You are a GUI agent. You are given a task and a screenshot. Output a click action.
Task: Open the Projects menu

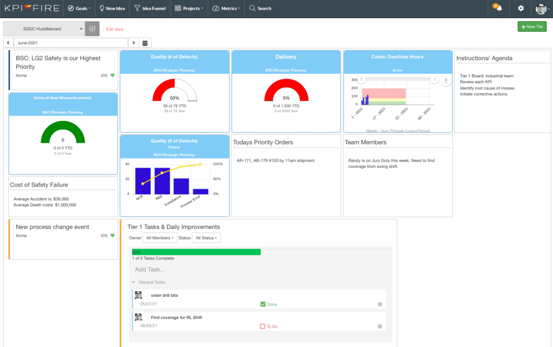pyautogui.click(x=189, y=8)
